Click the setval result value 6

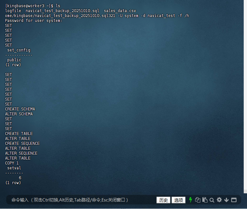[x=20, y=178]
